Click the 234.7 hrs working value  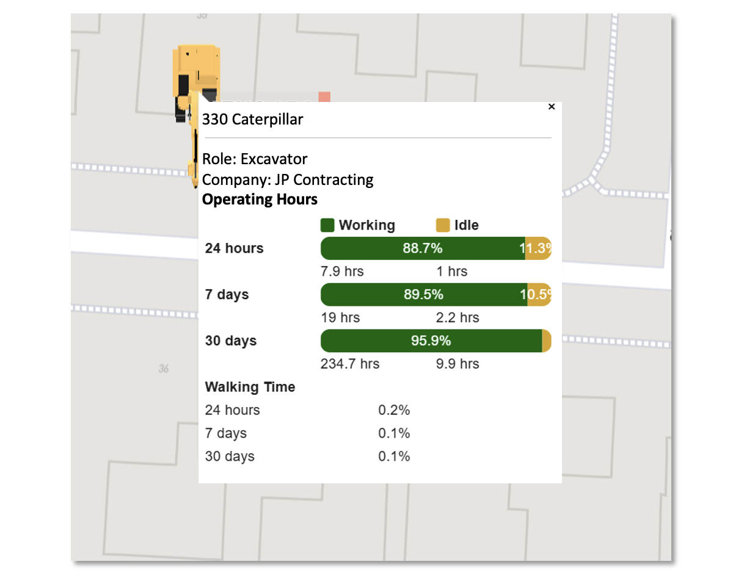click(x=349, y=364)
